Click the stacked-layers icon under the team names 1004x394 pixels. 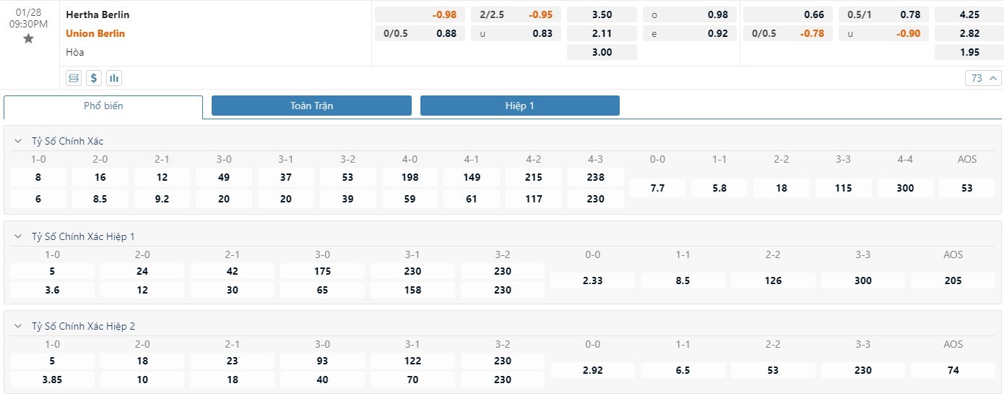73,78
